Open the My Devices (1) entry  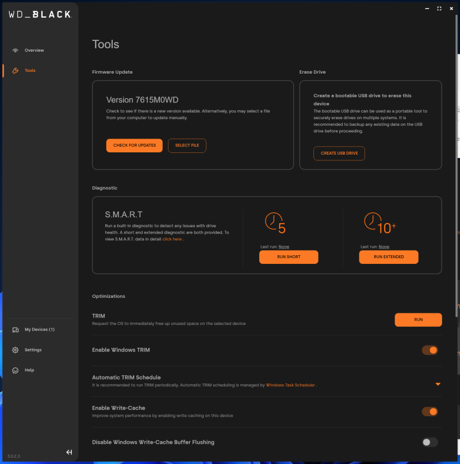[x=39, y=330]
